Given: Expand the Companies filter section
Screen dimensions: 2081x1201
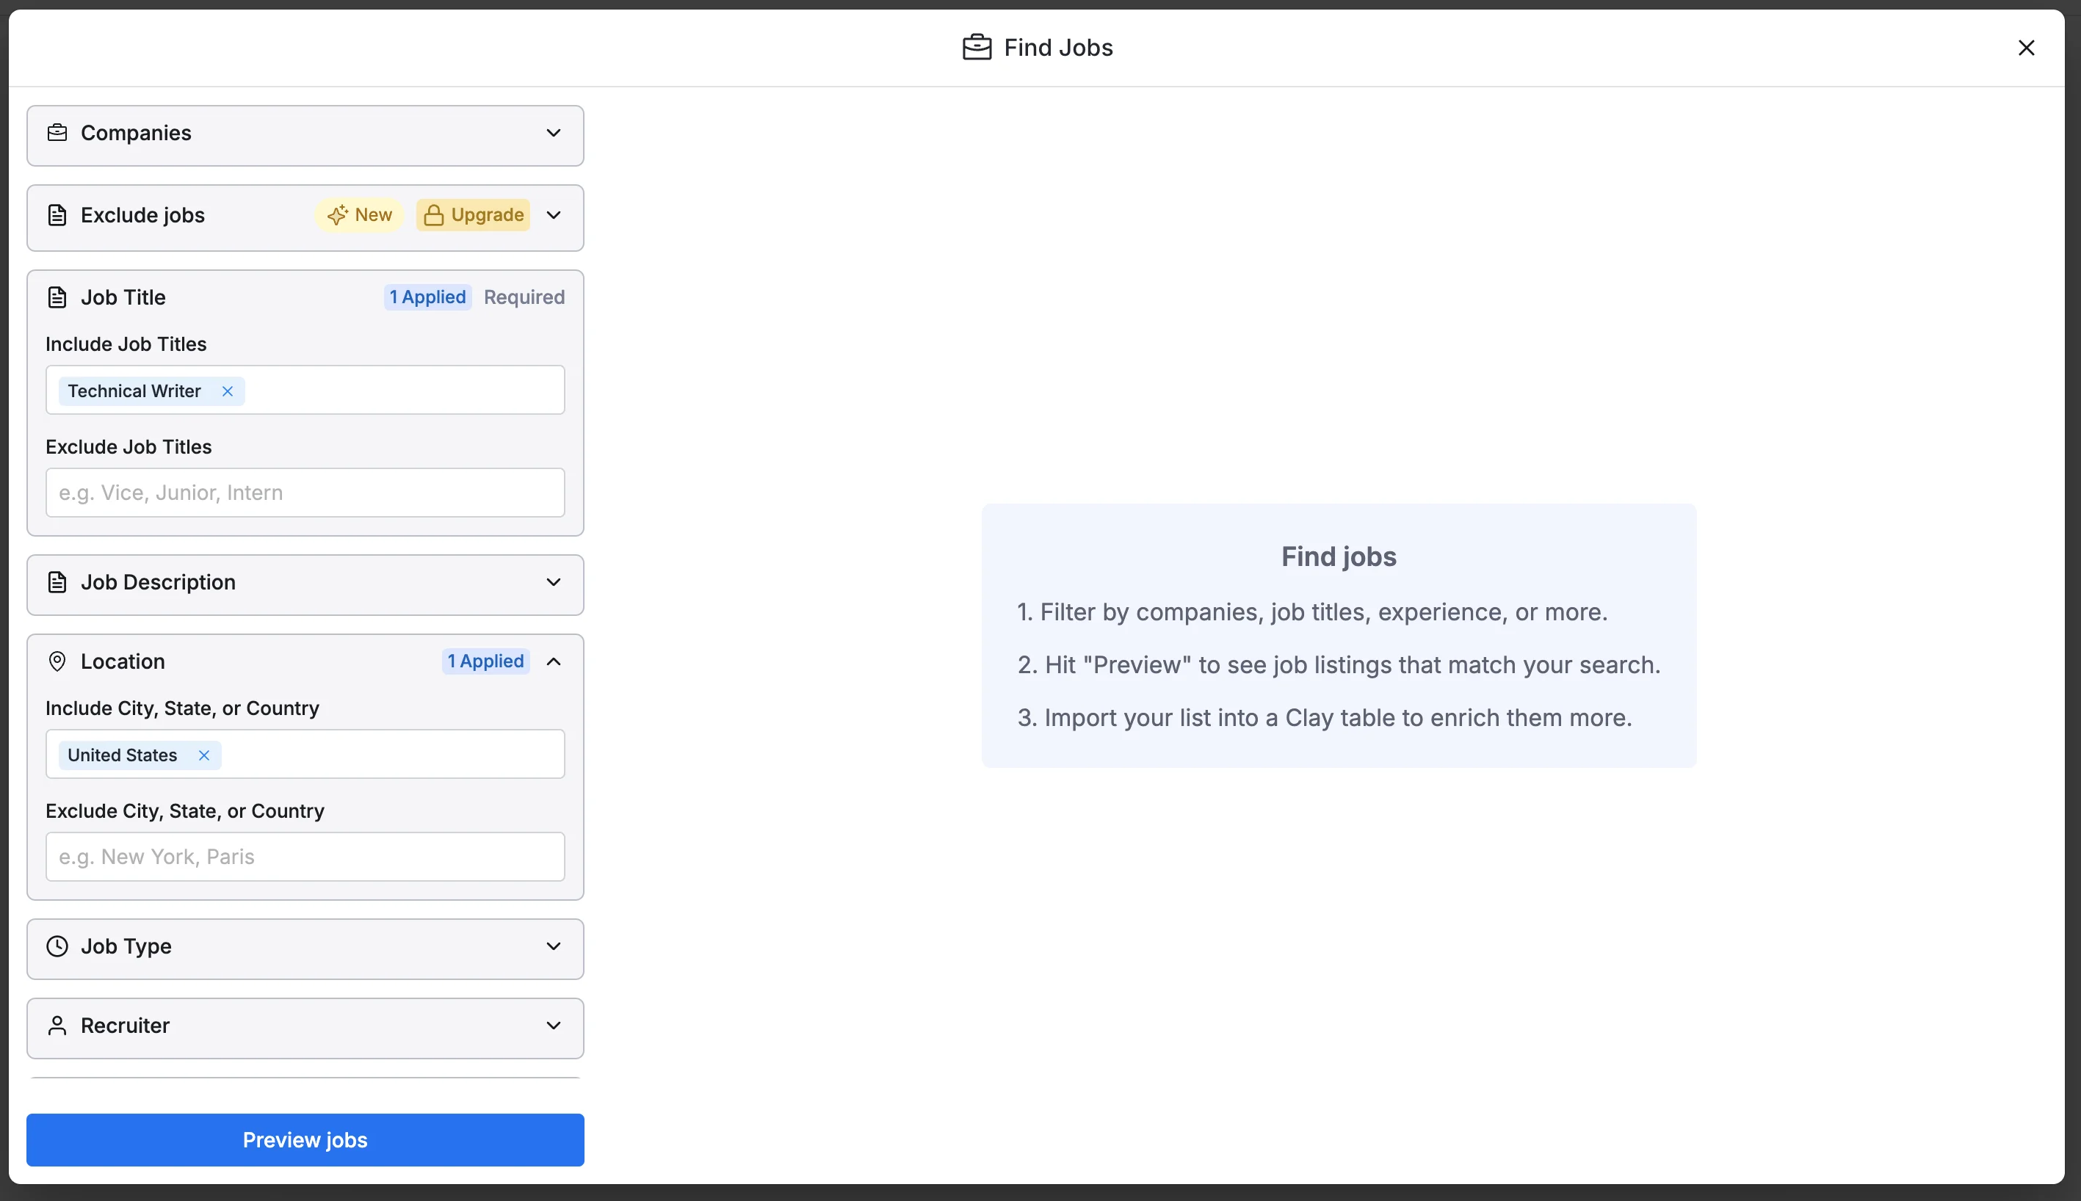Looking at the screenshot, I should click(554, 133).
